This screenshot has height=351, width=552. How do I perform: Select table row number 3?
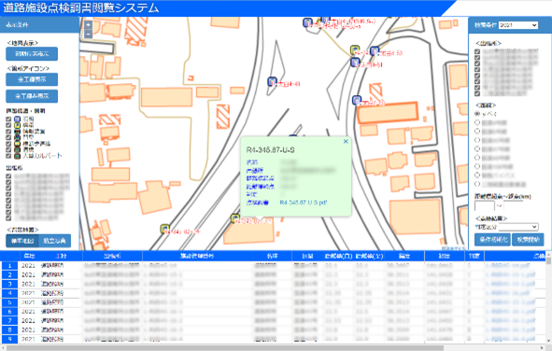9,284
